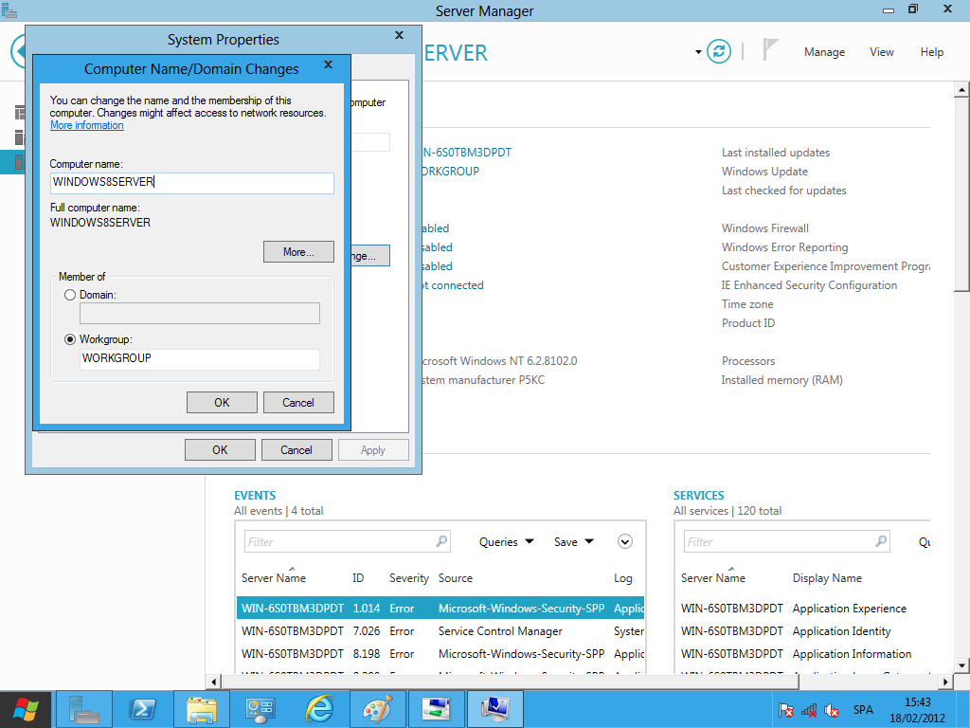Open the Save dropdown in Events
Screen dimensions: 970x728
(x=573, y=542)
